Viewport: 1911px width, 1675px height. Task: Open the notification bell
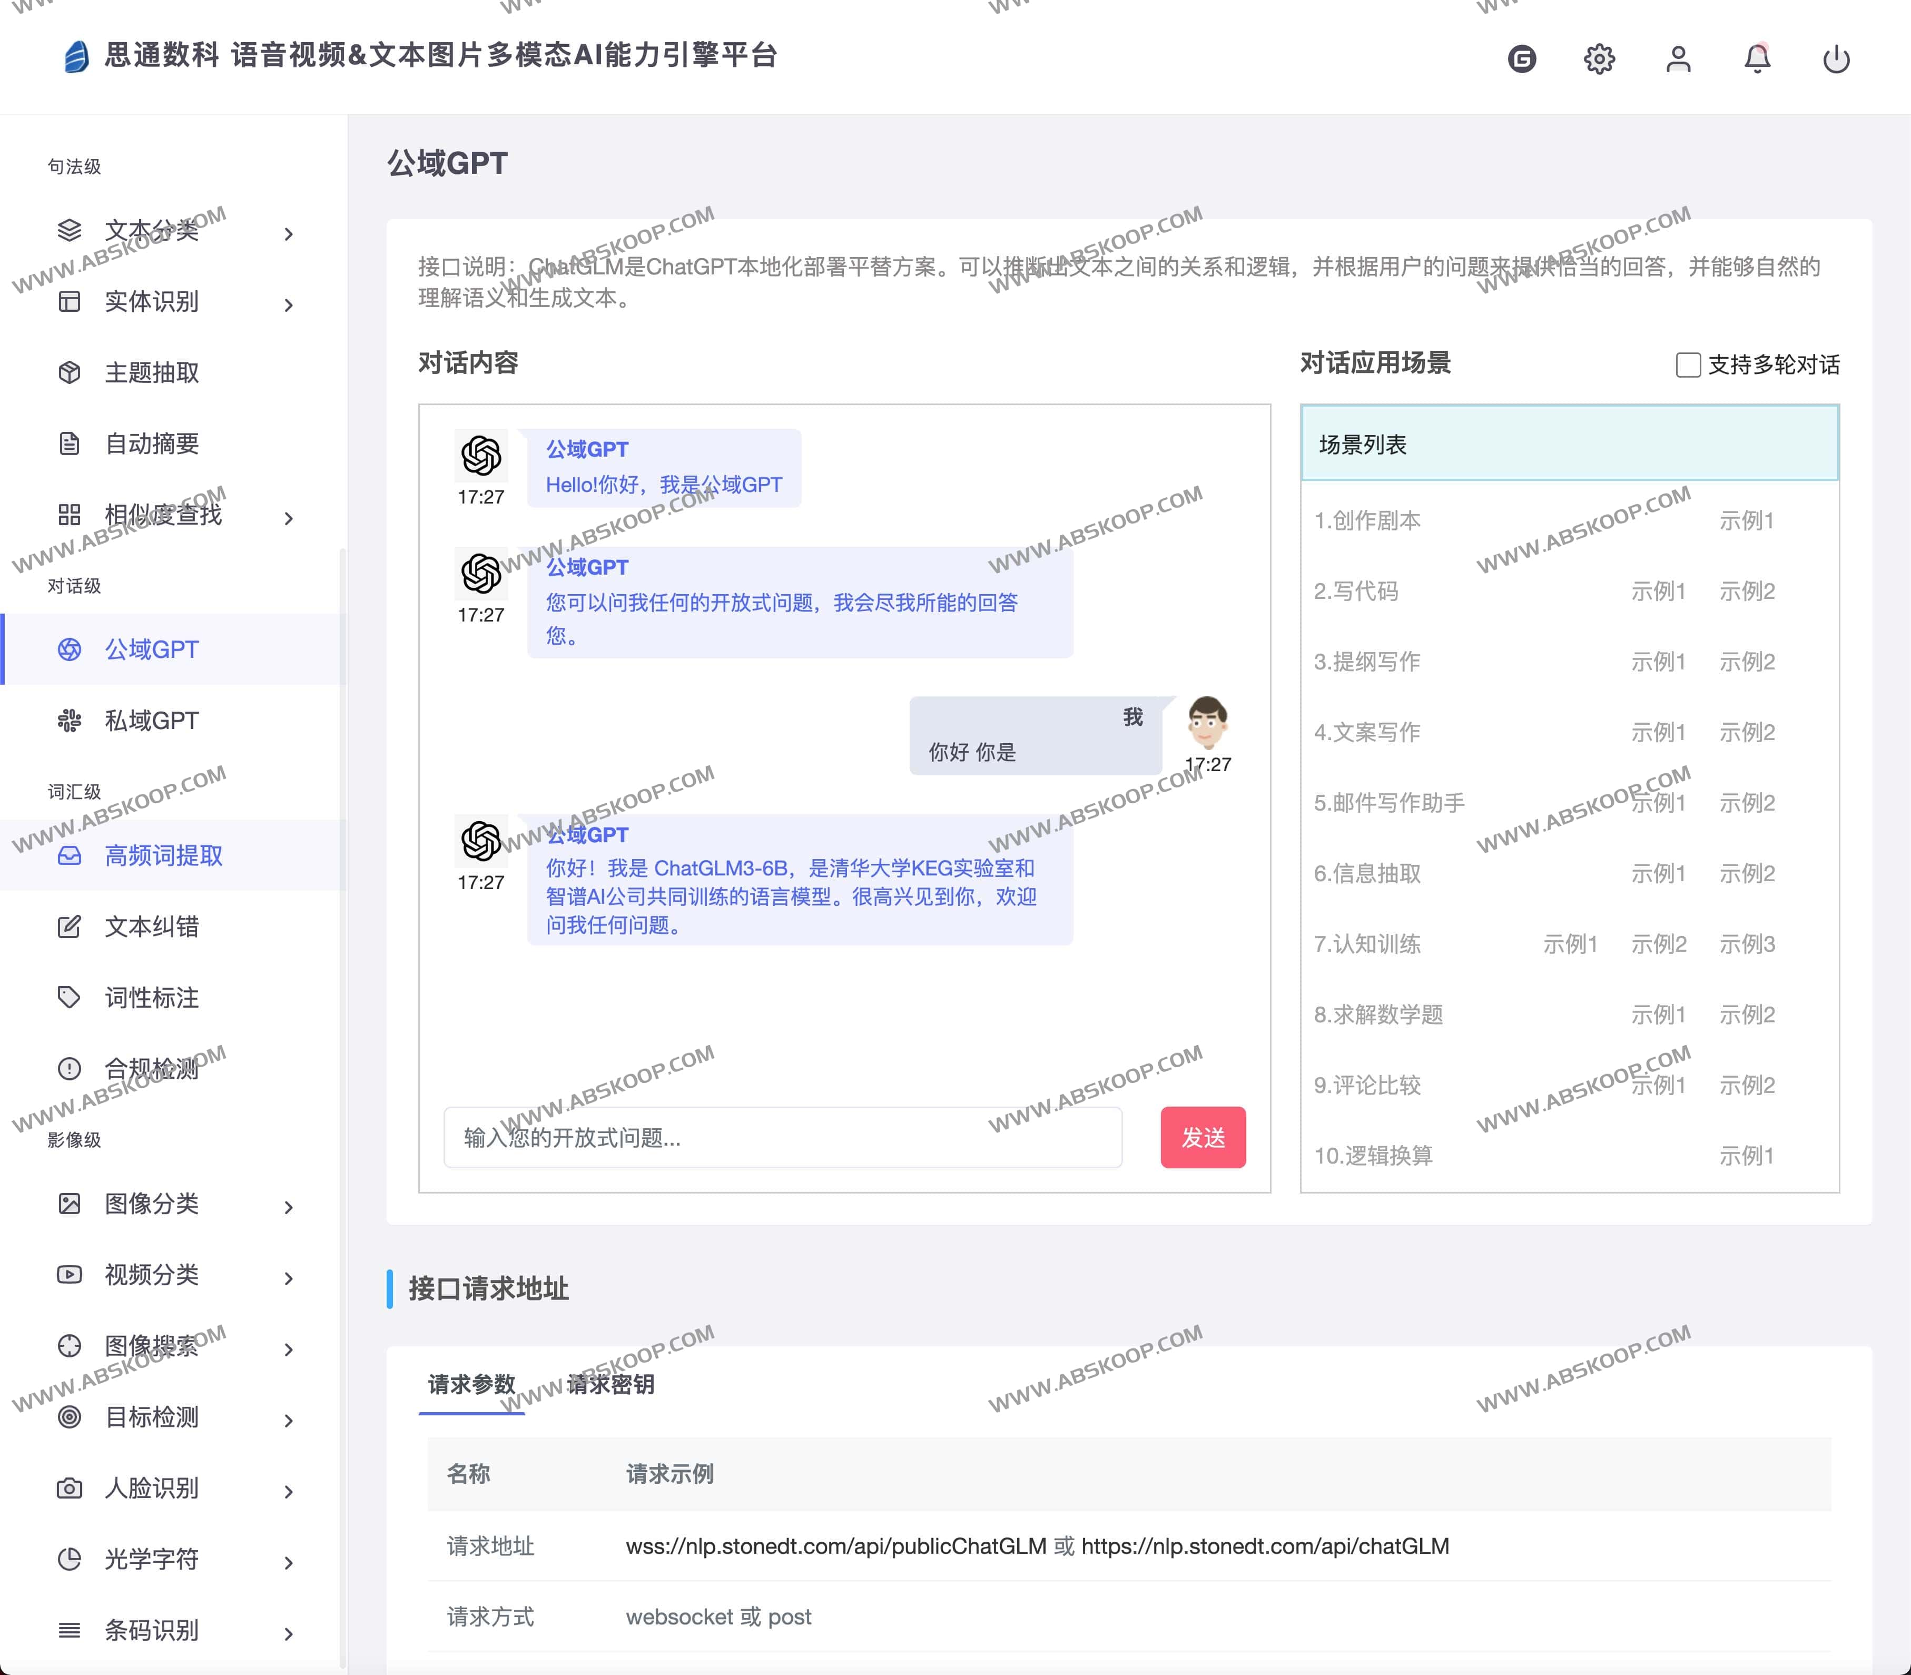[1758, 58]
